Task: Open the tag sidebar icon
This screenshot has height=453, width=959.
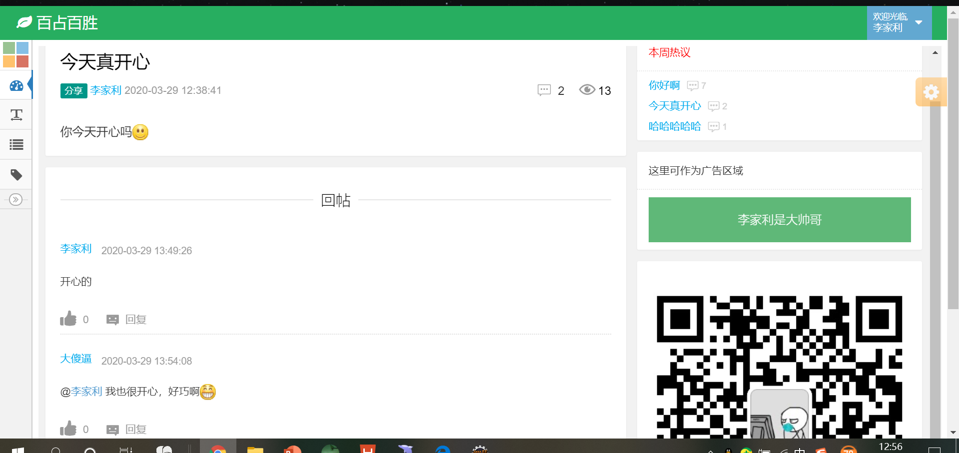Action: pyautogui.click(x=16, y=175)
